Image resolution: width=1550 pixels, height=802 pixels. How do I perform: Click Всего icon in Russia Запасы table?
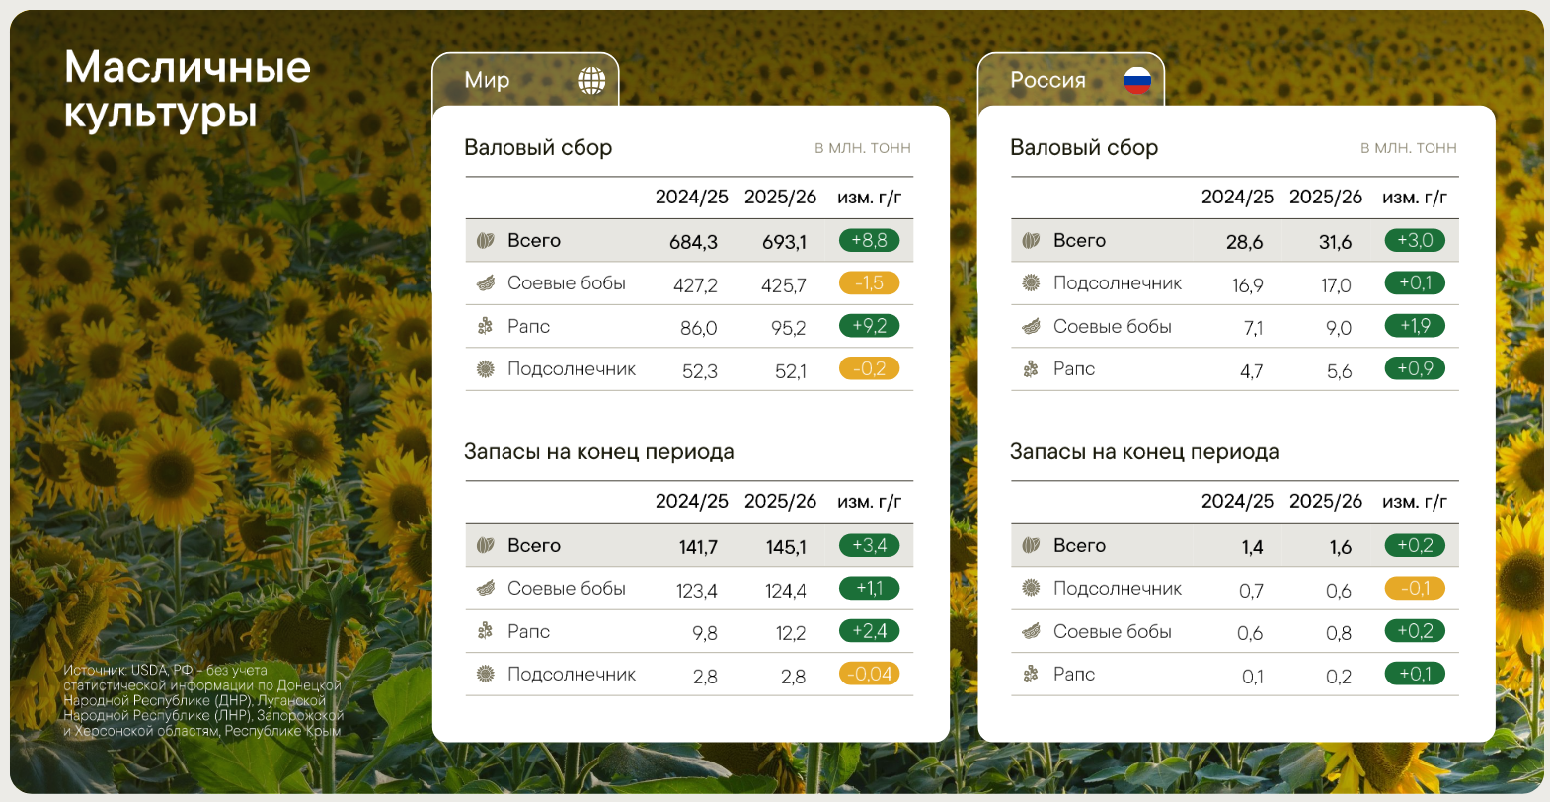(x=1031, y=545)
